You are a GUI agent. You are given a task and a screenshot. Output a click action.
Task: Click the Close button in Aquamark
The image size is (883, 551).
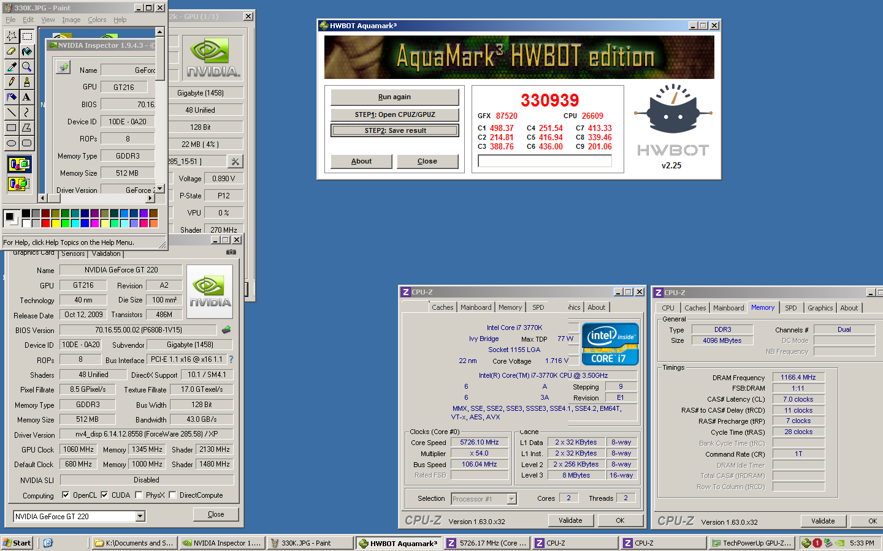point(427,161)
